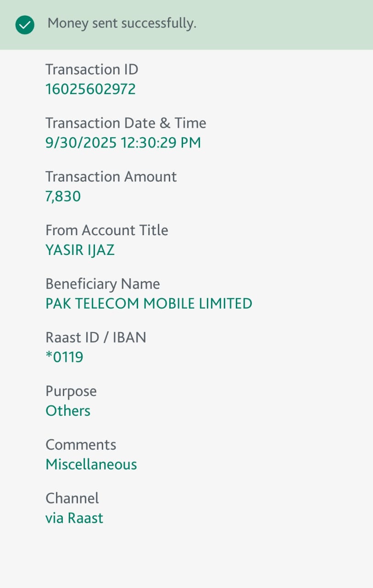Click PAK TELECOM MOBILE LIMITED beneficiary text
This screenshot has height=588, width=373.
(149, 304)
